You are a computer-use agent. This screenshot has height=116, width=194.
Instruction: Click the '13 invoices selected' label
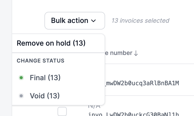click(x=140, y=20)
